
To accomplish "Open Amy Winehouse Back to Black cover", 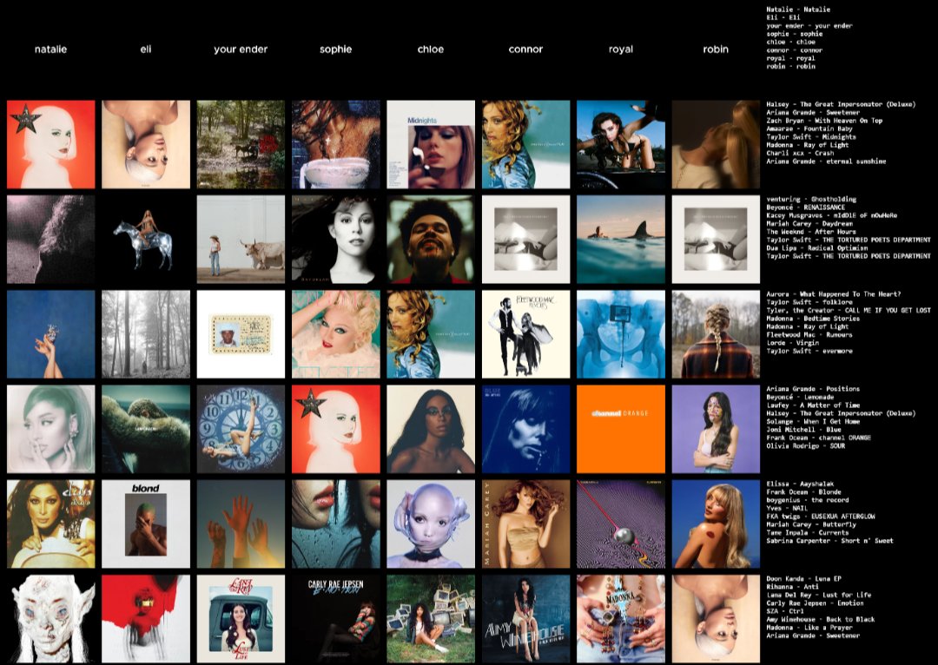I will click(525, 619).
